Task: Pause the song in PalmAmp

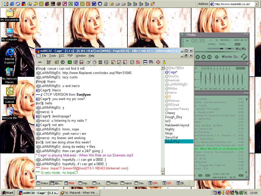Action: point(198,57)
